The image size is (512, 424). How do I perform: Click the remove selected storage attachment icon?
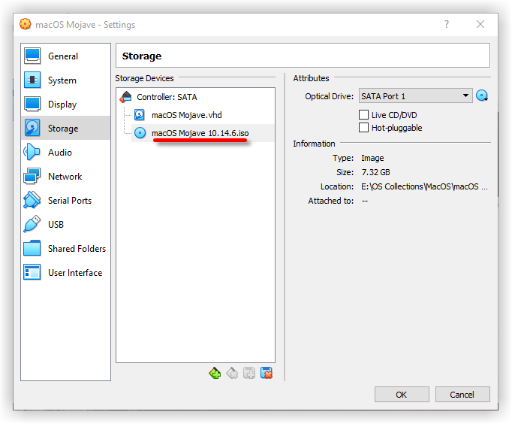(267, 373)
